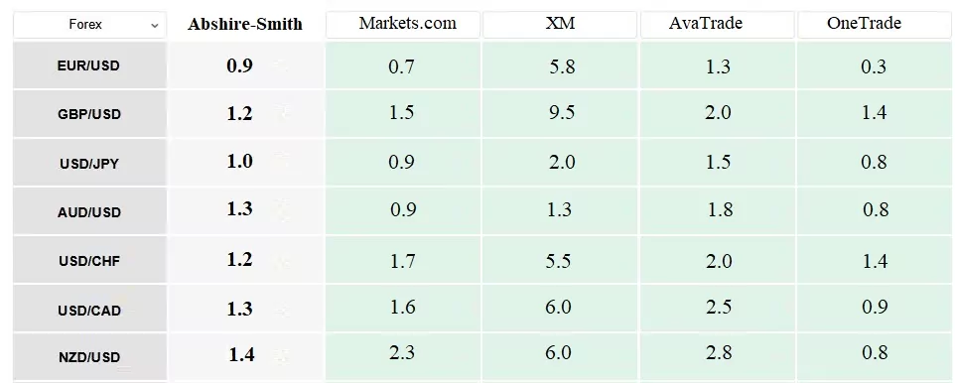The image size is (955, 383).
Task: Click Abshire-Smith's 1.4 spread for NZD/USD
Action: (x=241, y=354)
